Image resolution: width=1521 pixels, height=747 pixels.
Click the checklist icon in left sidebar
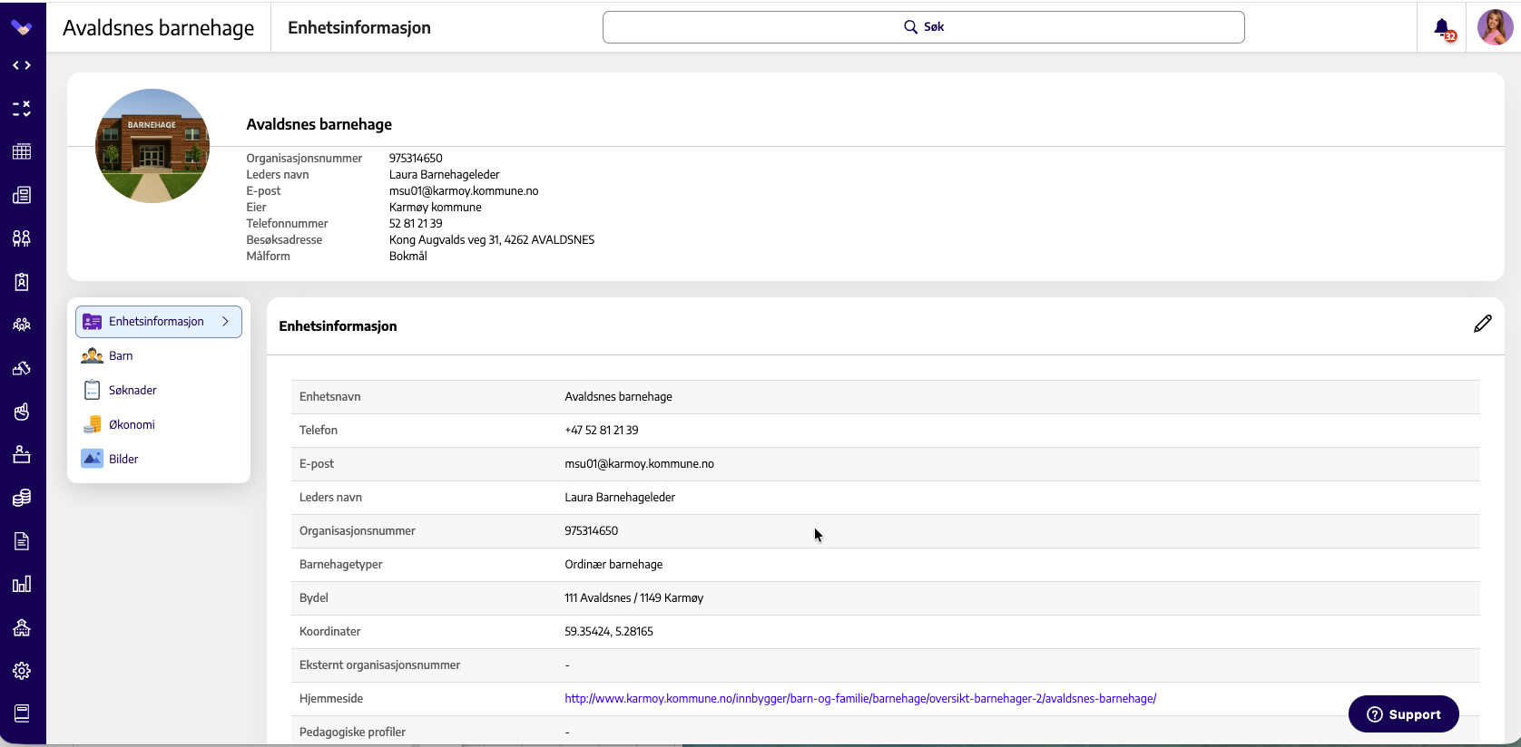tap(22, 109)
